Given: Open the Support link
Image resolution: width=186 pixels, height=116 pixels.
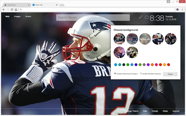Looking at the screenshot, I should [x=176, y=111].
